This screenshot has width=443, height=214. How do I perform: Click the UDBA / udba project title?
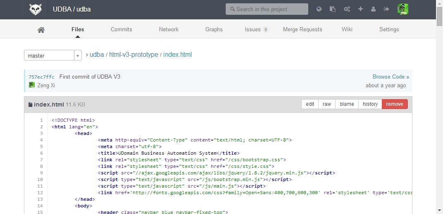(x=72, y=9)
